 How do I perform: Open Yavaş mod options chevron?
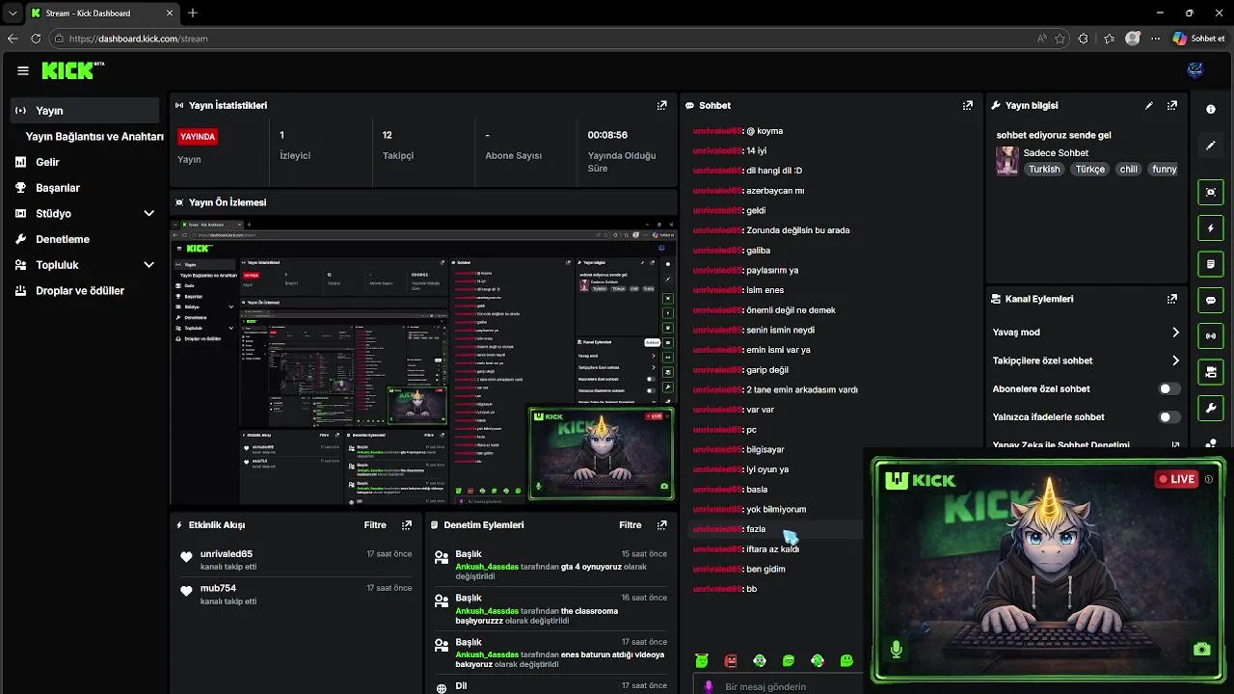point(1175,333)
